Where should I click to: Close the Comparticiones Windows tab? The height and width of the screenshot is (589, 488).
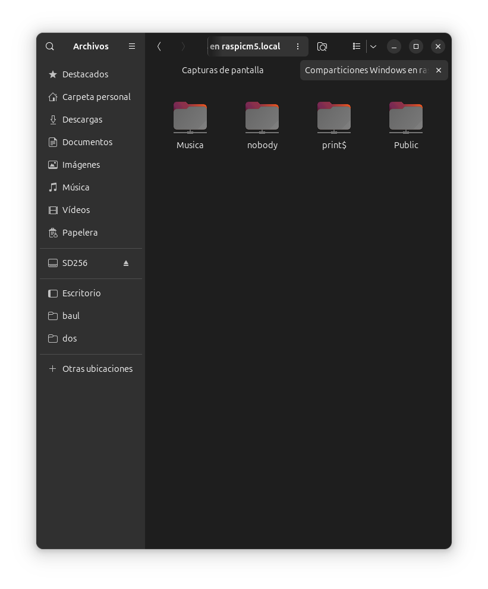439,70
